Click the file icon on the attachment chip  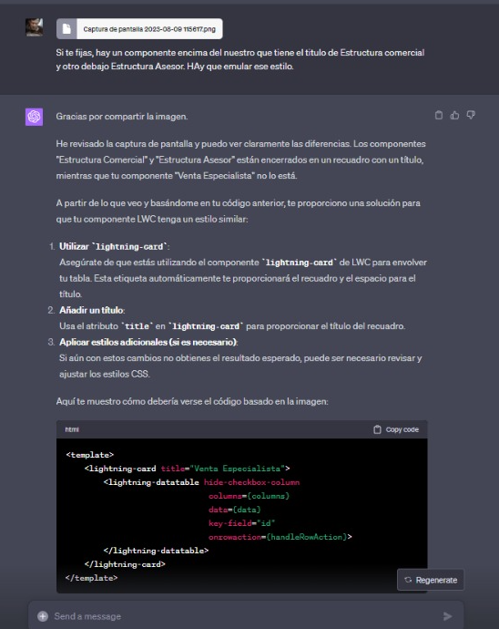click(x=66, y=29)
